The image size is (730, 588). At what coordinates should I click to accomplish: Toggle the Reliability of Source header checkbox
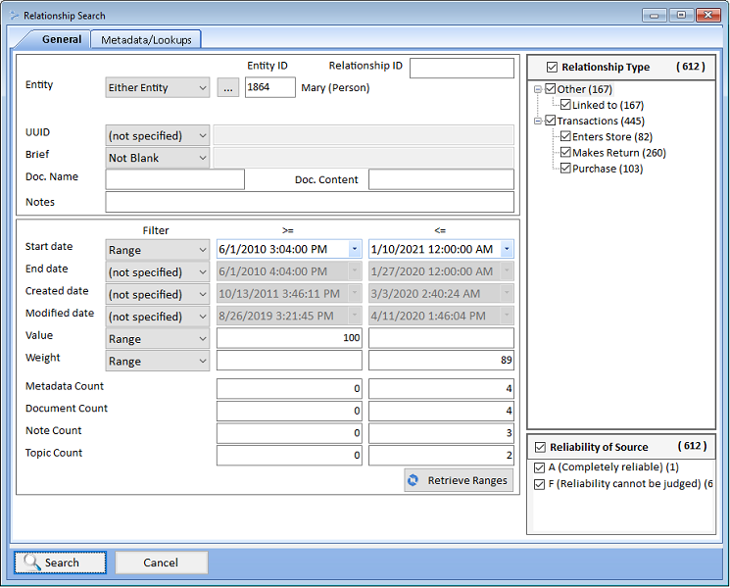pyautogui.click(x=540, y=447)
